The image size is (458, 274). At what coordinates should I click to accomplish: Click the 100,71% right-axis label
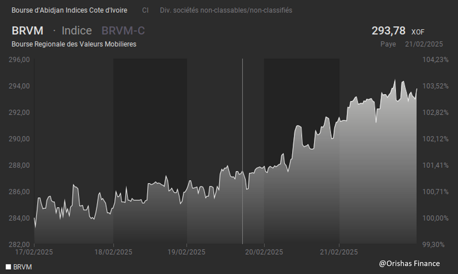point(435,192)
